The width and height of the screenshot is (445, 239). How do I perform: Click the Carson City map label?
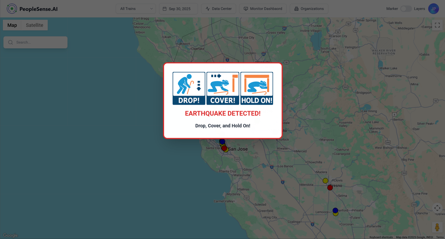pos(339,36)
